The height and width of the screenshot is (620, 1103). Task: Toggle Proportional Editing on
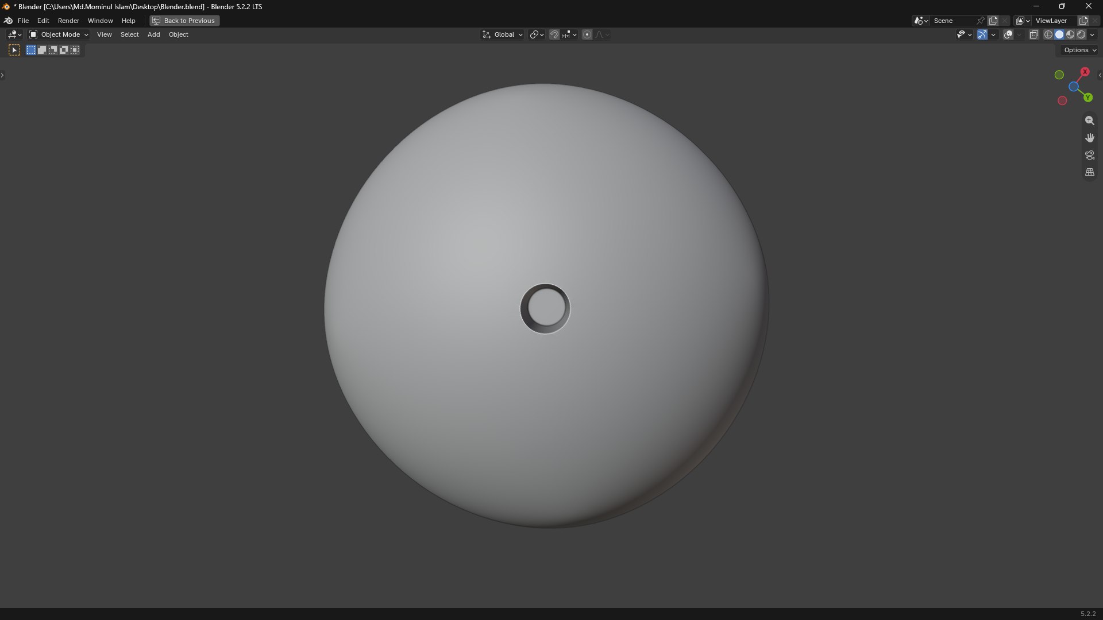(x=587, y=35)
